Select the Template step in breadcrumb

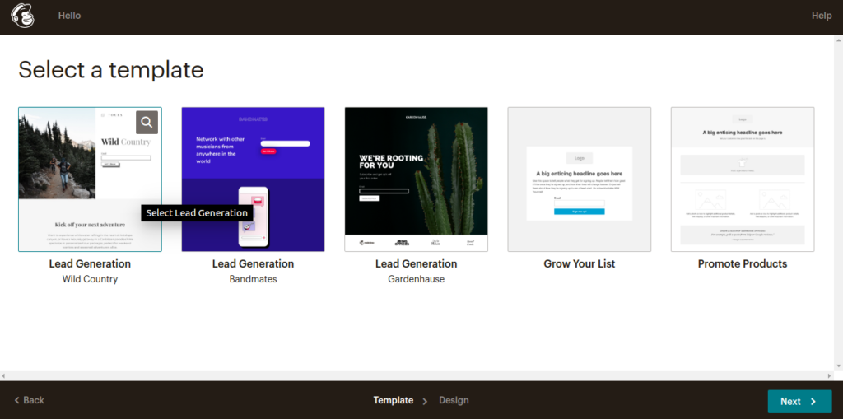[394, 400]
